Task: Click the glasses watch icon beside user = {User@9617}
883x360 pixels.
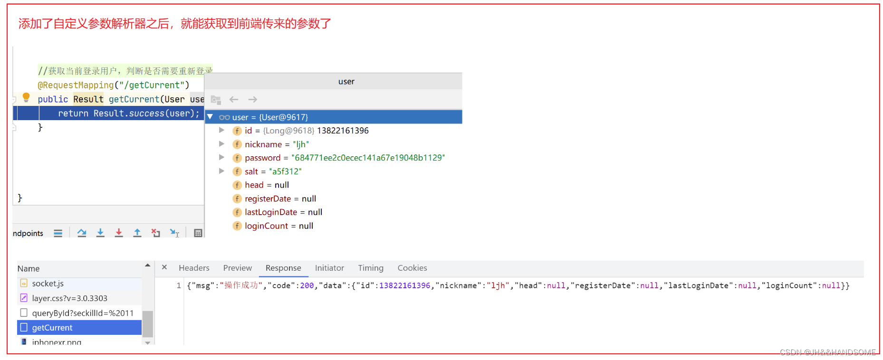Action: [224, 117]
